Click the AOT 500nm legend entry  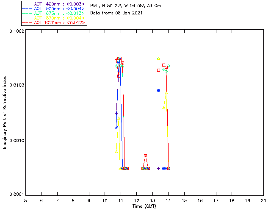54,8
